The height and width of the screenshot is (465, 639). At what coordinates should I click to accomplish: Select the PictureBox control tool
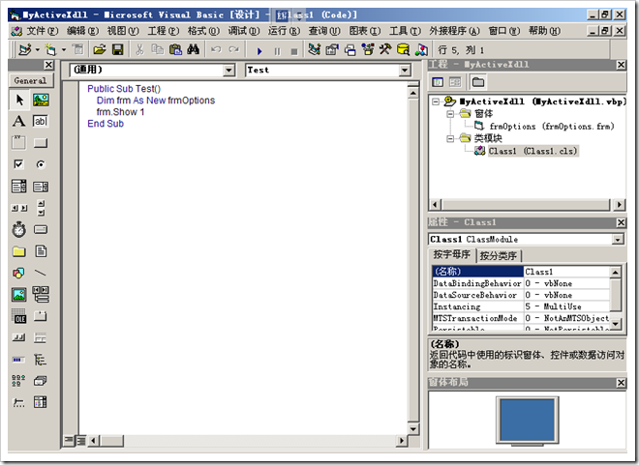(x=41, y=101)
